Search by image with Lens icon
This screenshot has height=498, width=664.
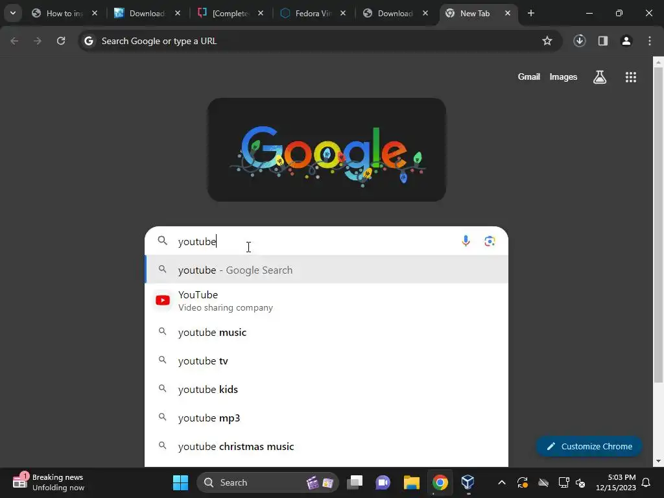[490, 241]
